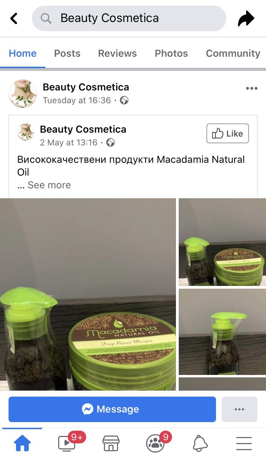
Task: Open the Marketplace storefront icon
Action: (x=111, y=443)
